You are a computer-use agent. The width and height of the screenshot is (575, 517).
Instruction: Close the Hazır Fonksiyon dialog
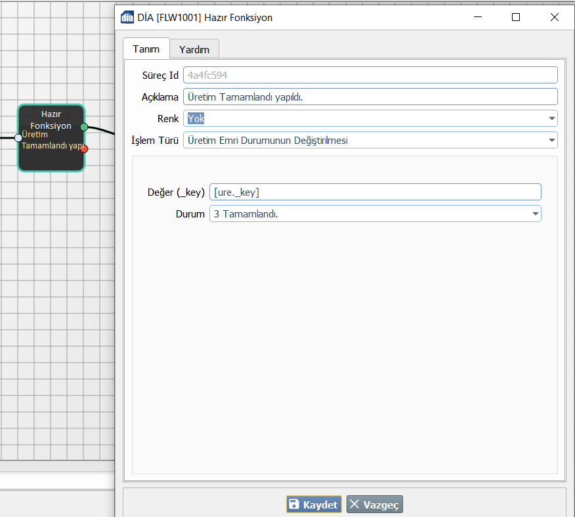coord(555,18)
